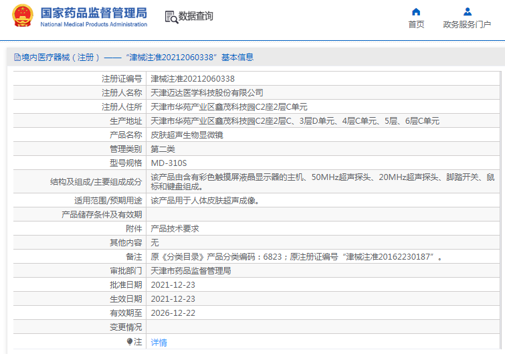This screenshot has width=505, height=354.
Task: Go to 首页 home link
Action: point(416,25)
